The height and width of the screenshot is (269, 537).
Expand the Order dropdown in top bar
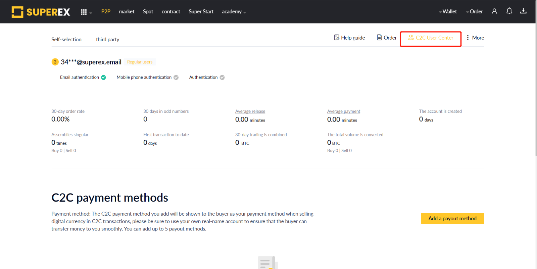(x=474, y=11)
